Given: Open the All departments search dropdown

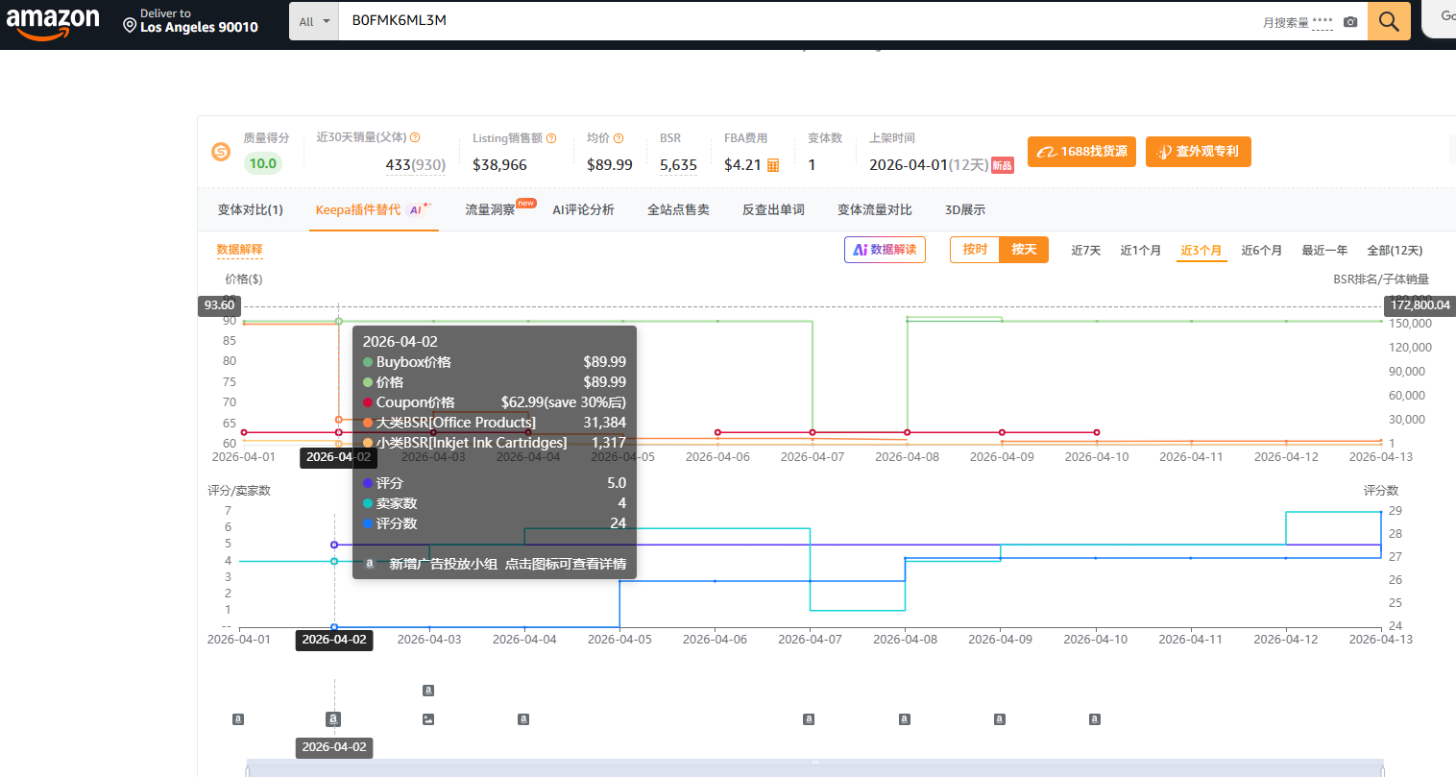Looking at the screenshot, I should [314, 21].
